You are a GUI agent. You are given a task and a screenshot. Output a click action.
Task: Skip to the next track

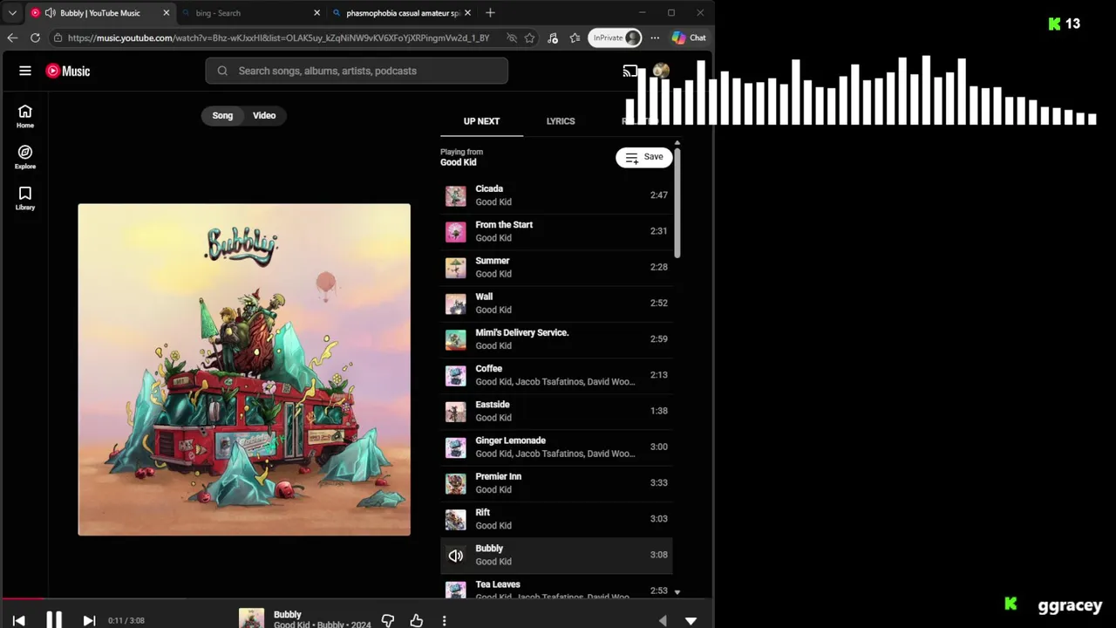click(88, 620)
